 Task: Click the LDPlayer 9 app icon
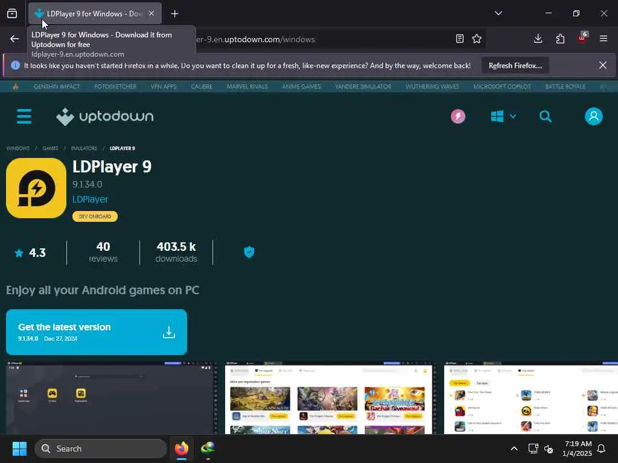click(36, 188)
